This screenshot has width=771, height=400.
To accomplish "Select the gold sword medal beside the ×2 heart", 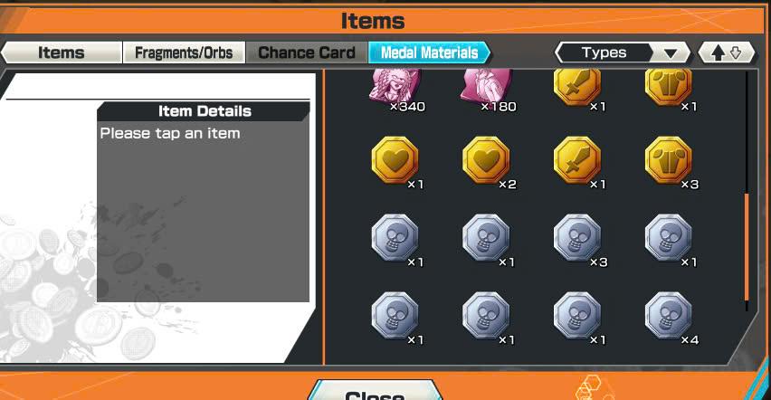I will [577, 160].
